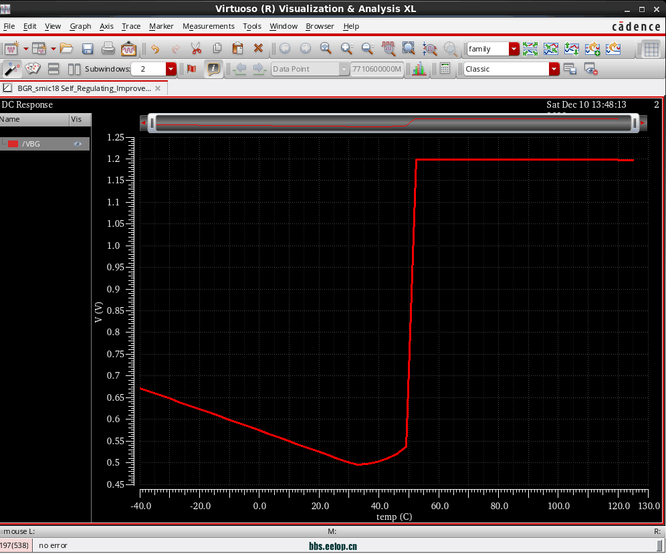Zoom out of the graph
Viewport: 666px width, 554px height.
(368, 48)
